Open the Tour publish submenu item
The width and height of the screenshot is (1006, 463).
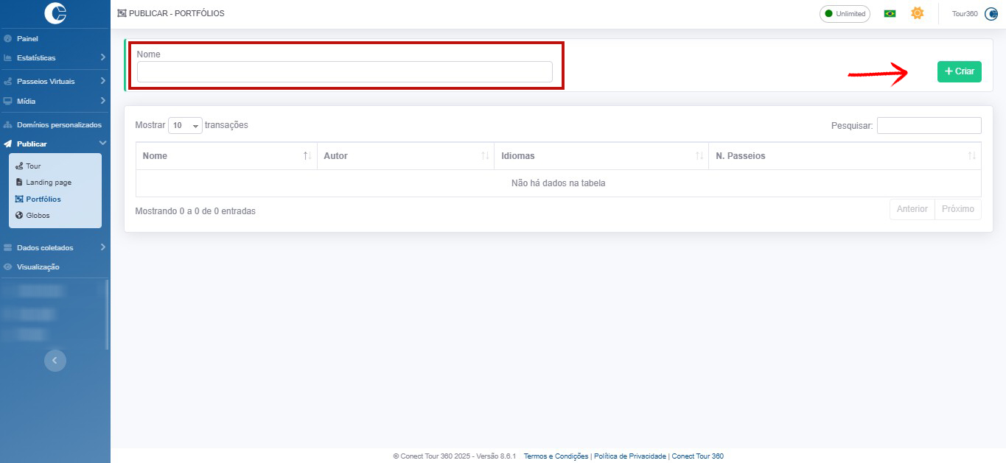33,166
